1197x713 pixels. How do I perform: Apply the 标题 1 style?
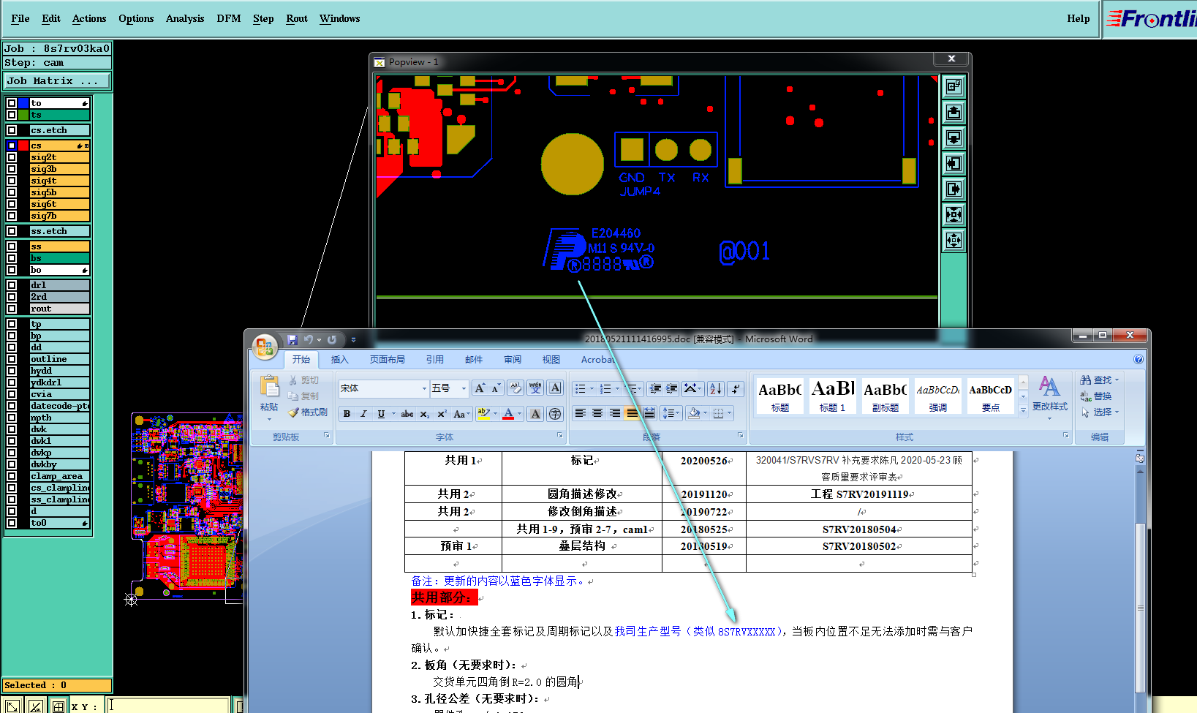click(833, 396)
